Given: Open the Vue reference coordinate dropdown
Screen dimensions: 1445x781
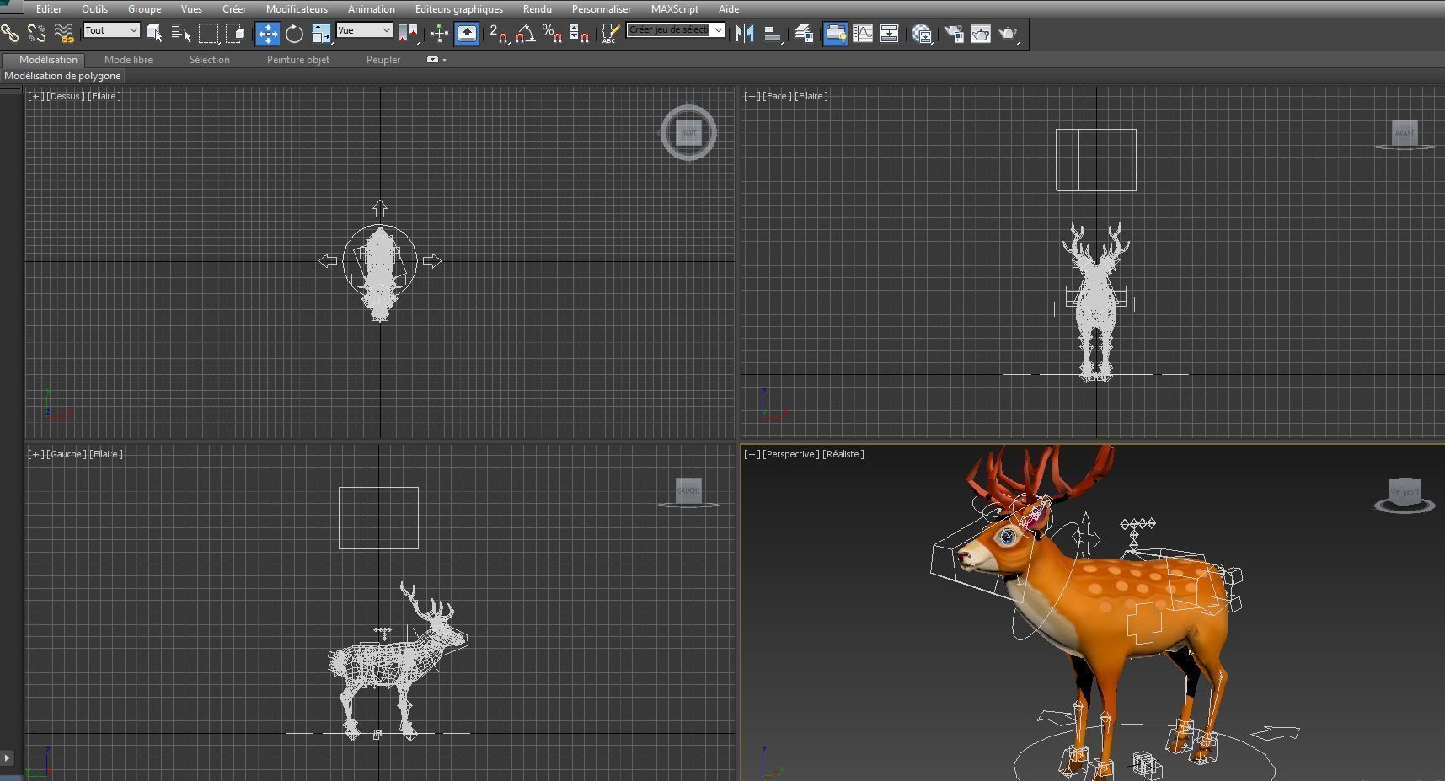Looking at the screenshot, I should [x=364, y=30].
